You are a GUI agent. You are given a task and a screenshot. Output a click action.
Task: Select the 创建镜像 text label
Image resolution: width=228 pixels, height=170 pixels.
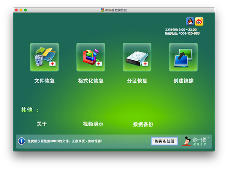click(x=183, y=81)
